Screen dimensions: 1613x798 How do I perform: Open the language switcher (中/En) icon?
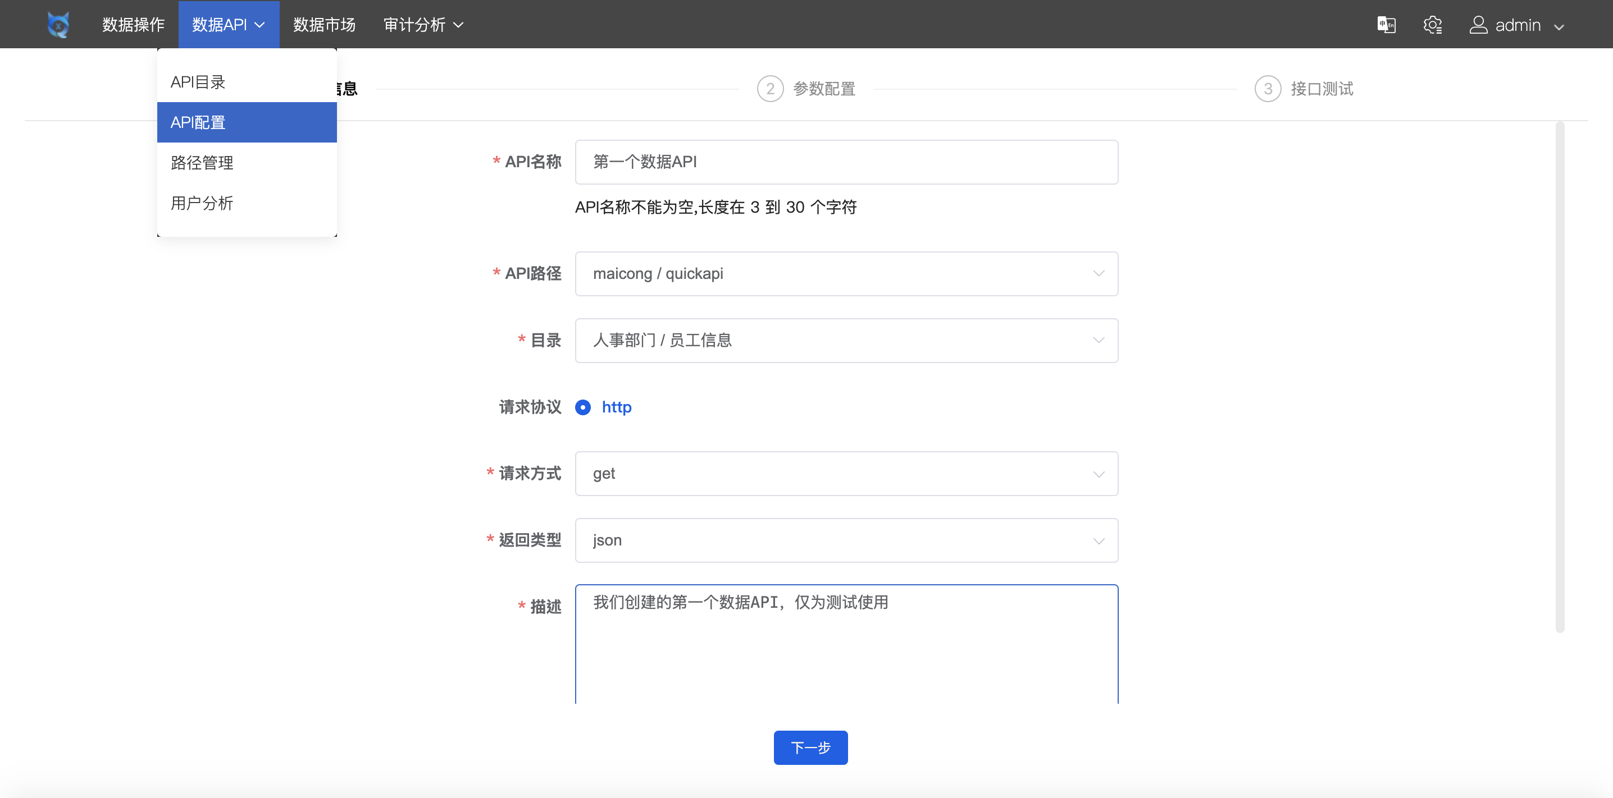pos(1386,24)
